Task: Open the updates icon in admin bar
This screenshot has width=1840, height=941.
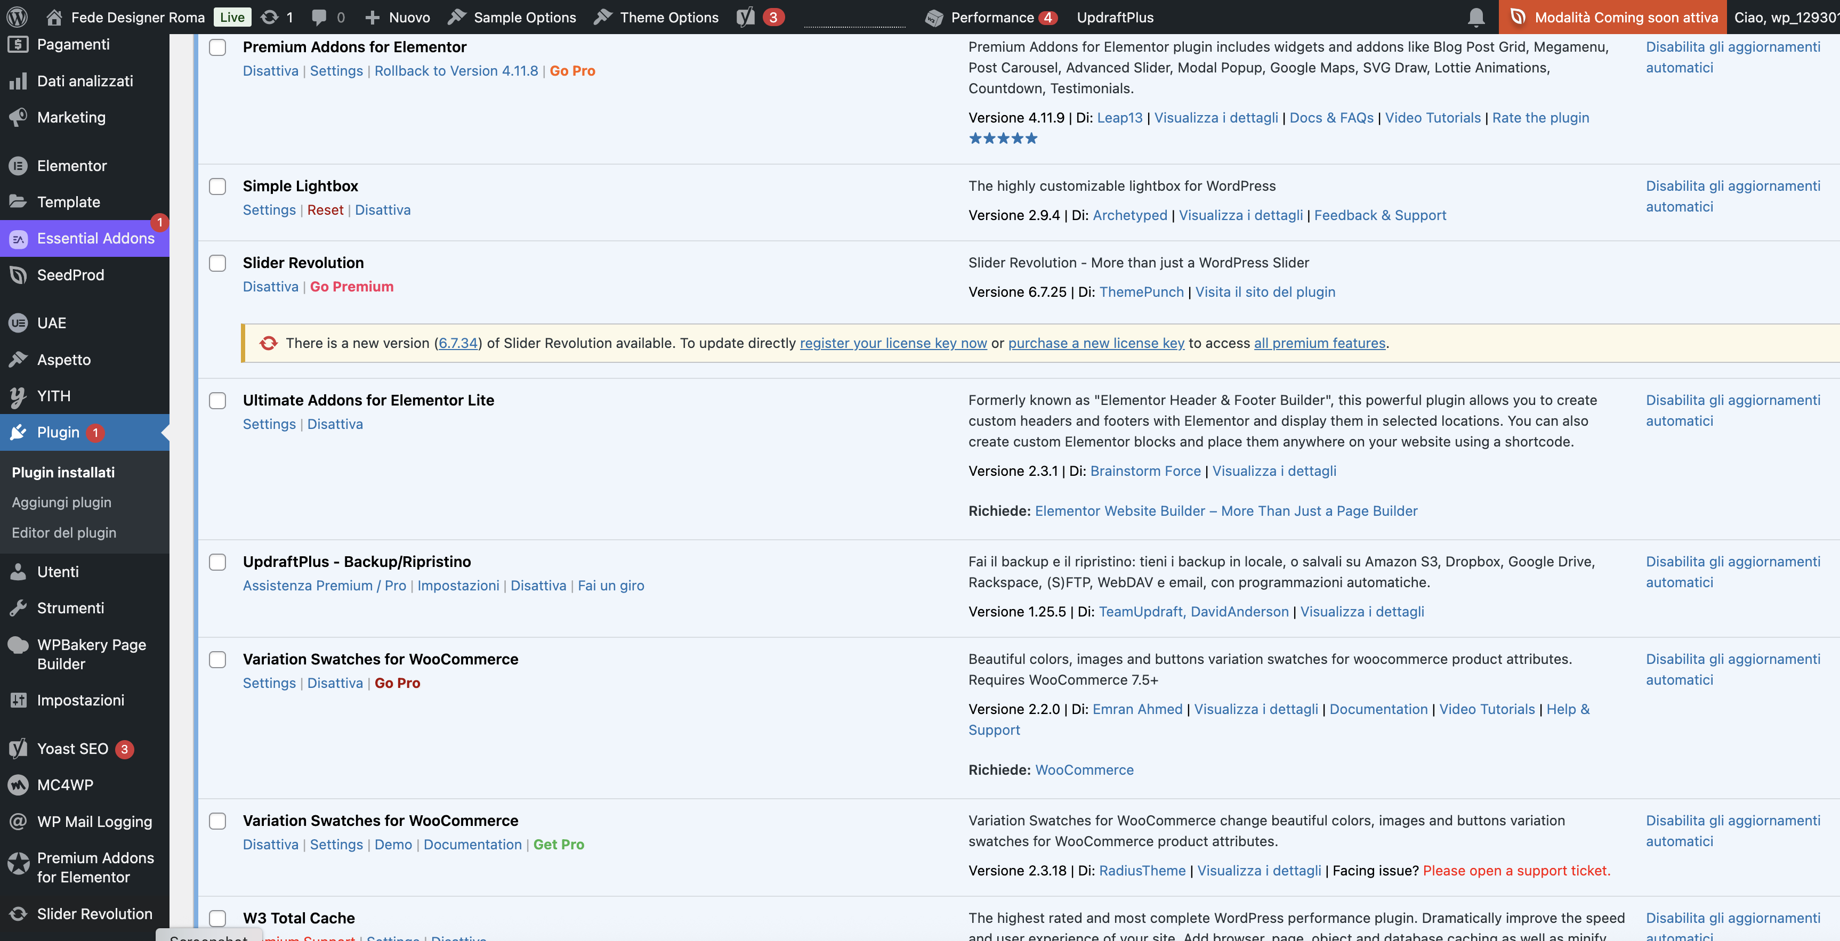Action: (269, 17)
